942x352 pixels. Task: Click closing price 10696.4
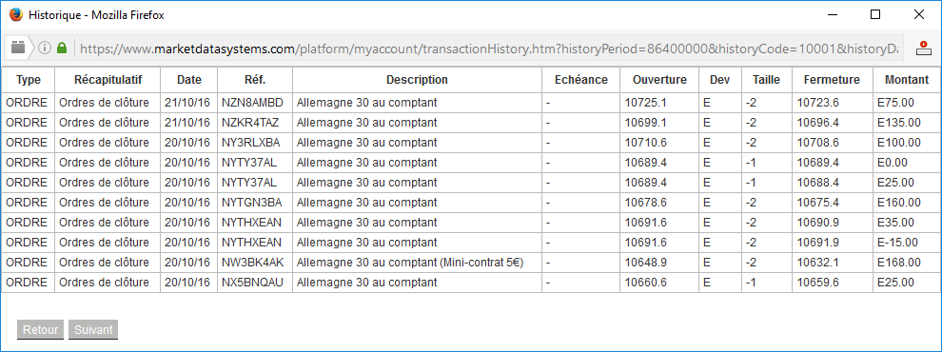(x=817, y=123)
